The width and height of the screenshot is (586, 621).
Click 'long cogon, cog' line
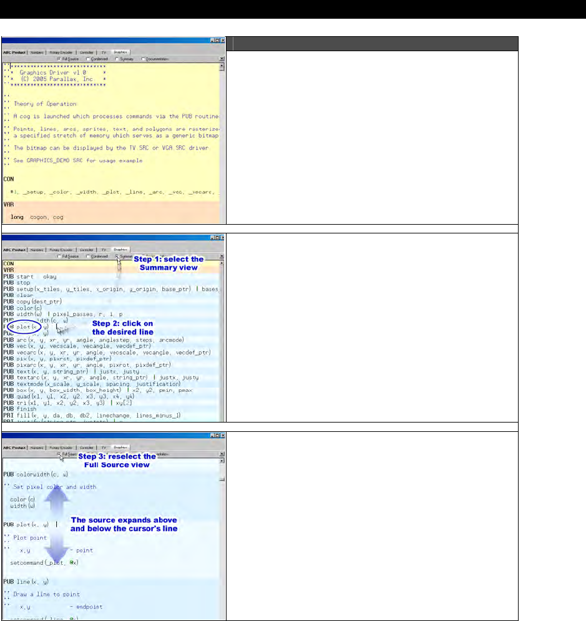pos(37,217)
